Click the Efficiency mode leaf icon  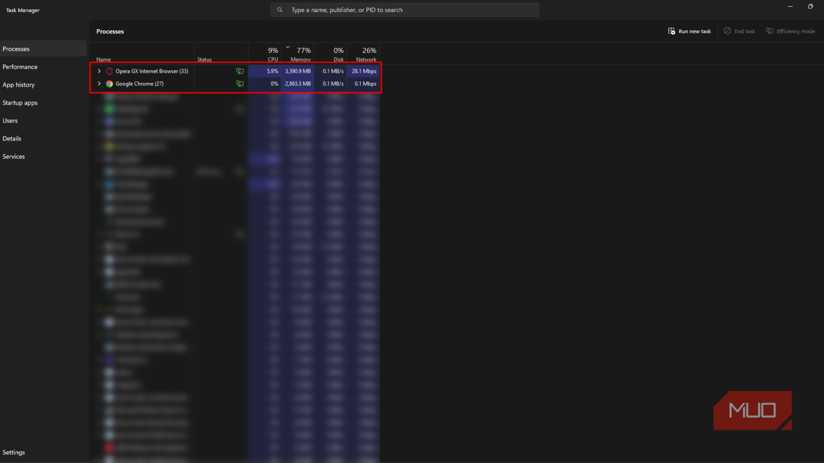click(x=770, y=31)
